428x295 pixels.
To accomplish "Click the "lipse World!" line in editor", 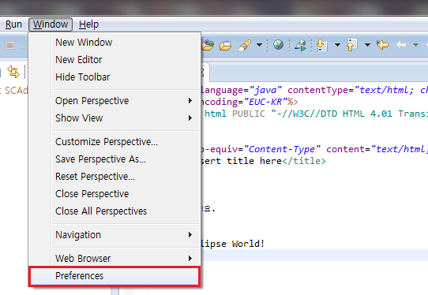I will point(233,244).
